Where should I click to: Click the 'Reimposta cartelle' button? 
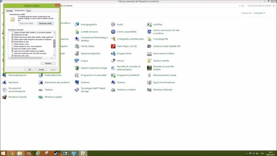point(45,23)
